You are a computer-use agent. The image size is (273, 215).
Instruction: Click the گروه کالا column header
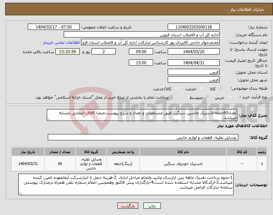91,152
